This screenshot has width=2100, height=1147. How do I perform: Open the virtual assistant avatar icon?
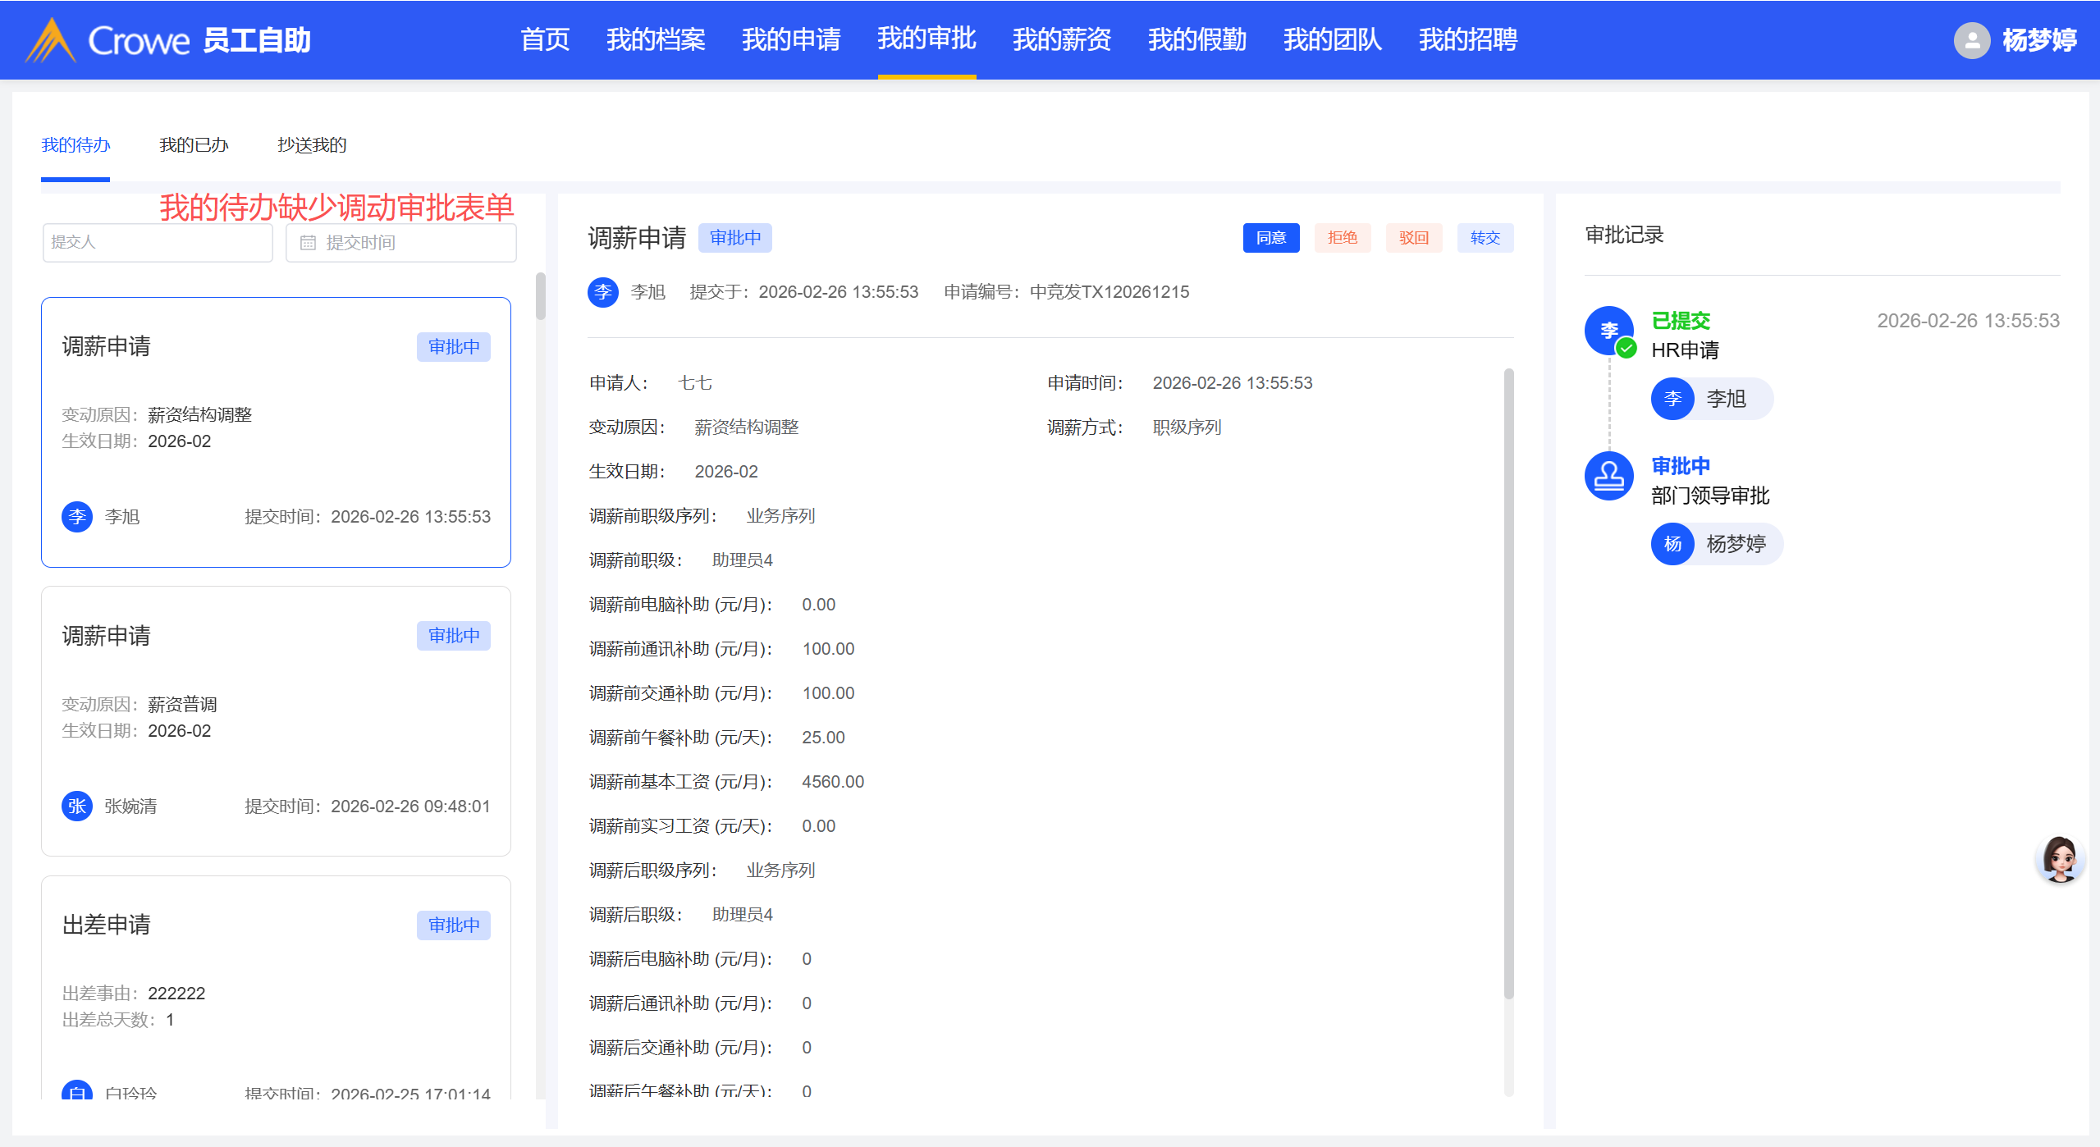2060,859
